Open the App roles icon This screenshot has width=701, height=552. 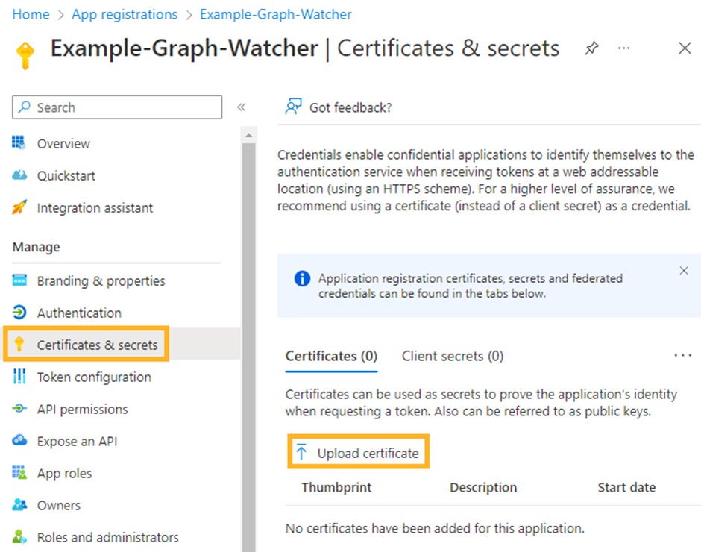click(x=19, y=473)
